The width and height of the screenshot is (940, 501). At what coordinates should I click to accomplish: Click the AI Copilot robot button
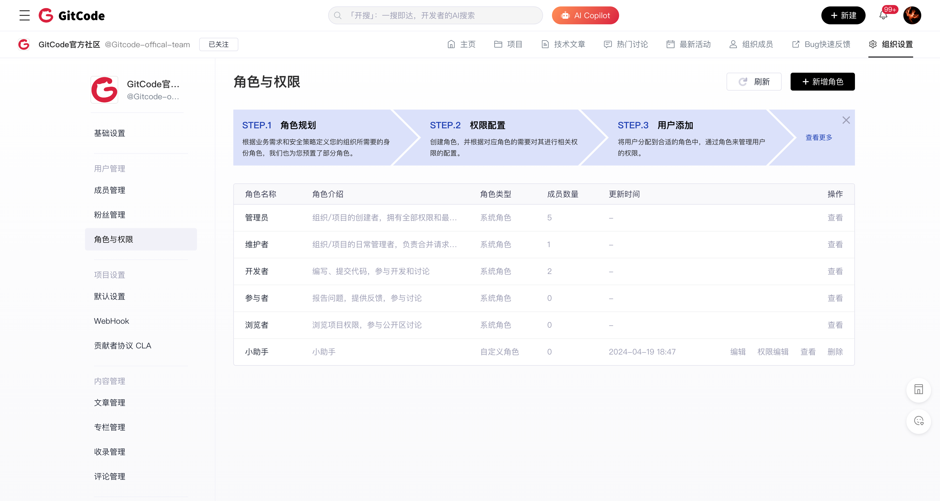pyautogui.click(x=585, y=15)
